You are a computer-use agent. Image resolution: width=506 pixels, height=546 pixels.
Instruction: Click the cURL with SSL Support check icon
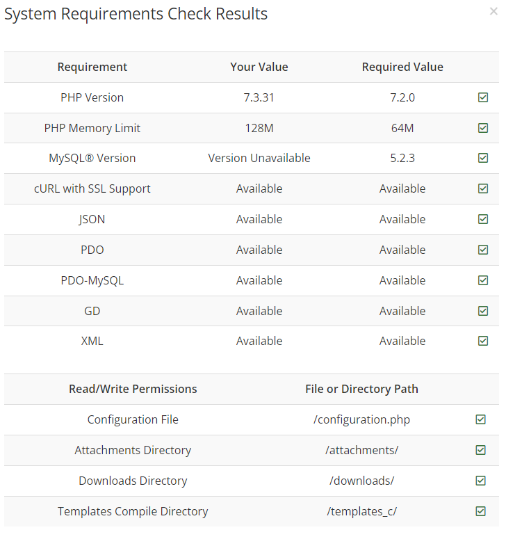pos(483,188)
